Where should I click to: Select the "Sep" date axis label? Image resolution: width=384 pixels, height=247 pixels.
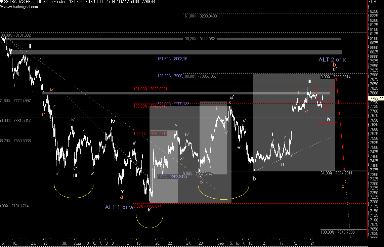221,243
